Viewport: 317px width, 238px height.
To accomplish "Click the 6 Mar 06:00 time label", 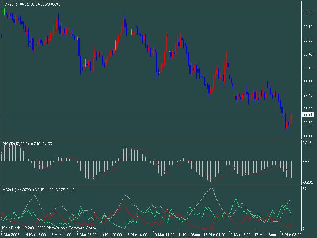I will [x=86, y=235].
